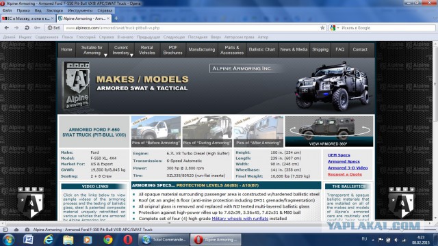Open the Закладки menu
Viewport: 438px width, 246px height.
(x=55, y=11)
